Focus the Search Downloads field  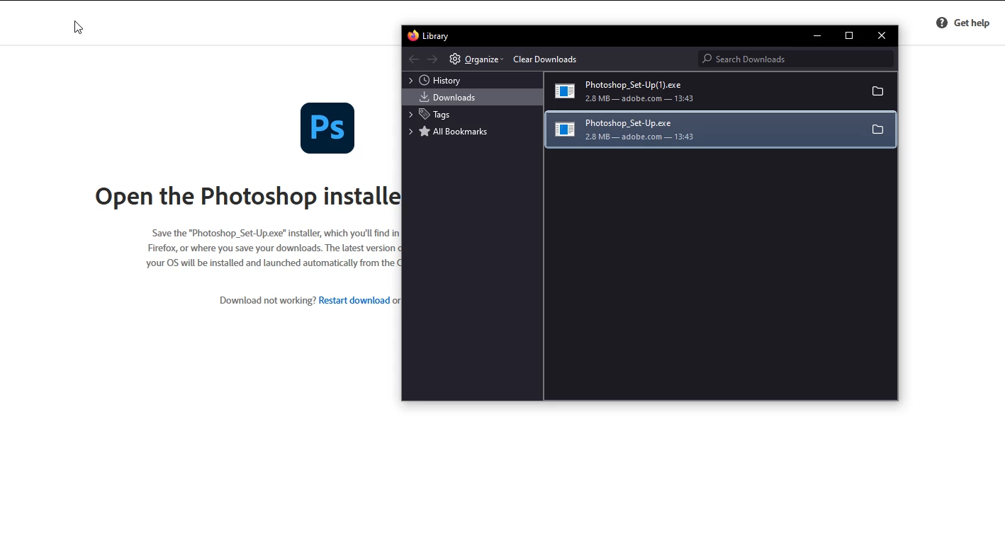pos(796,59)
